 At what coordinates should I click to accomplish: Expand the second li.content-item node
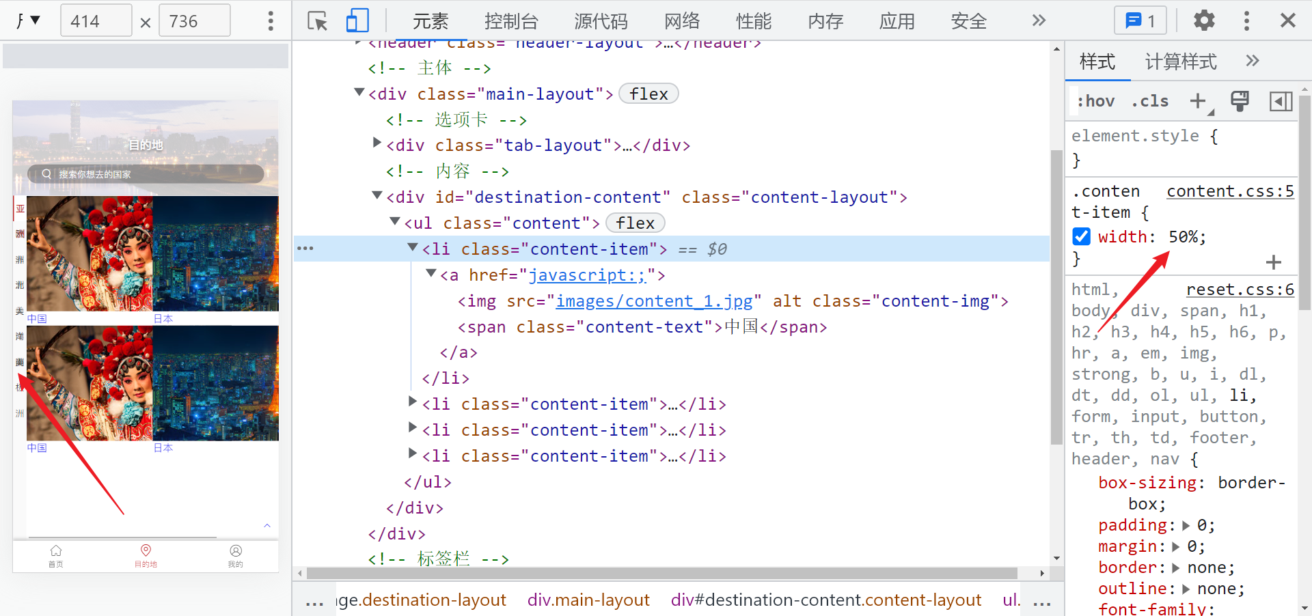tap(412, 402)
